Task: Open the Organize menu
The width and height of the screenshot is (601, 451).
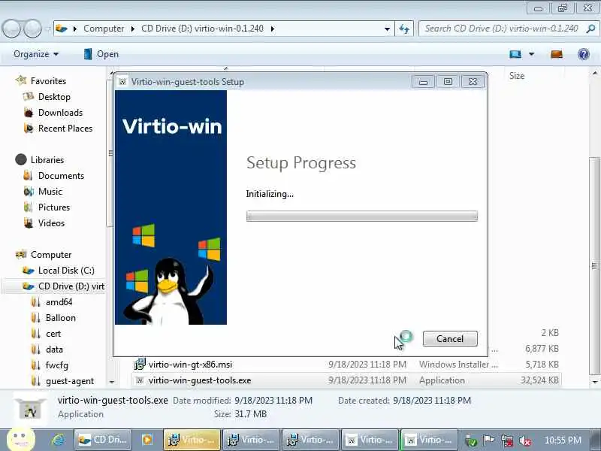Action: tap(36, 54)
